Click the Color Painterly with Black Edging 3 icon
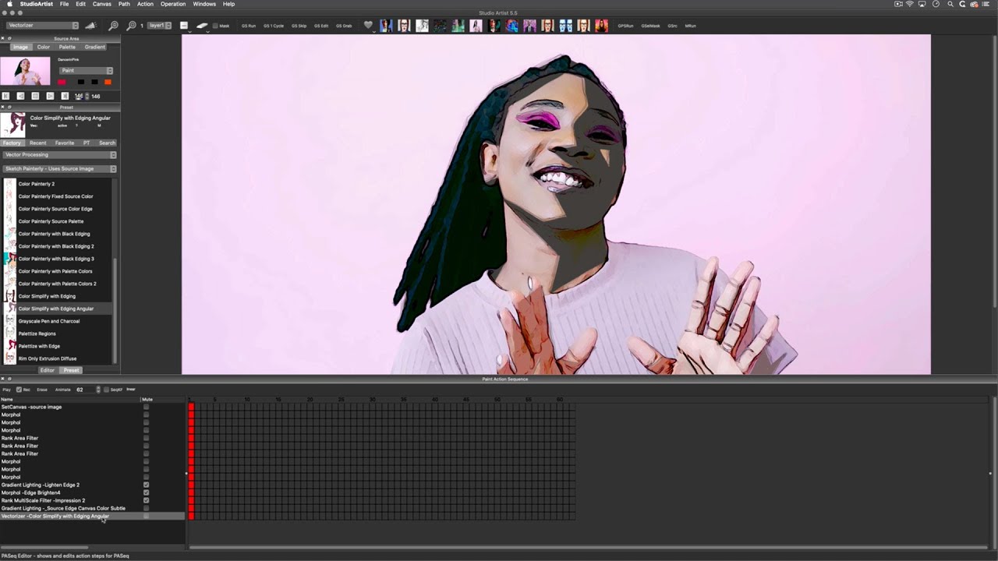 click(x=10, y=259)
